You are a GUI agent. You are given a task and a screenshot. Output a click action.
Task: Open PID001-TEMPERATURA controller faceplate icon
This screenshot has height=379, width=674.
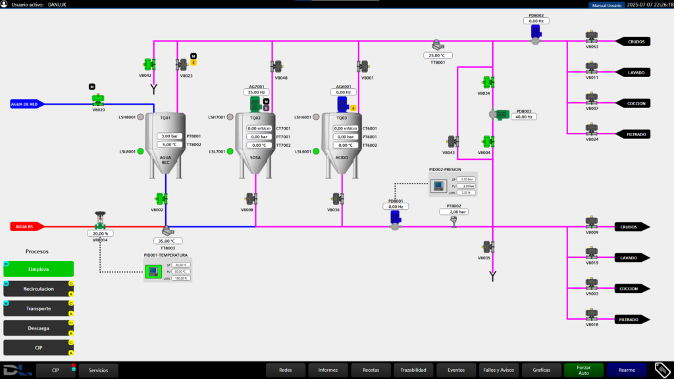click(153, 272)
